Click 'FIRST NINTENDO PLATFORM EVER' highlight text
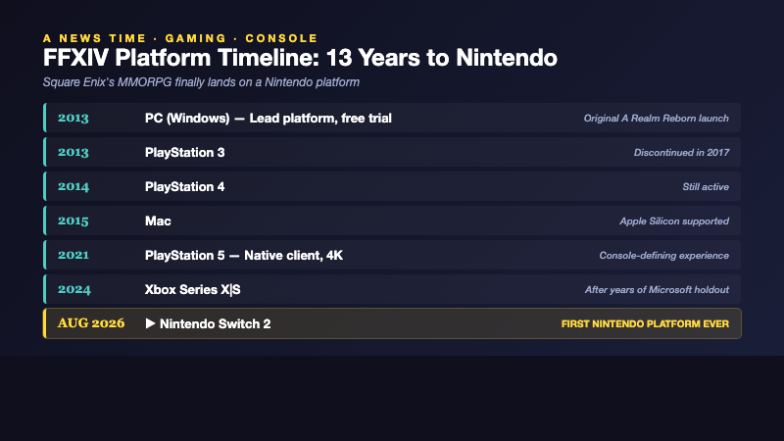This screenshot has width=784, height=441. 645,324
